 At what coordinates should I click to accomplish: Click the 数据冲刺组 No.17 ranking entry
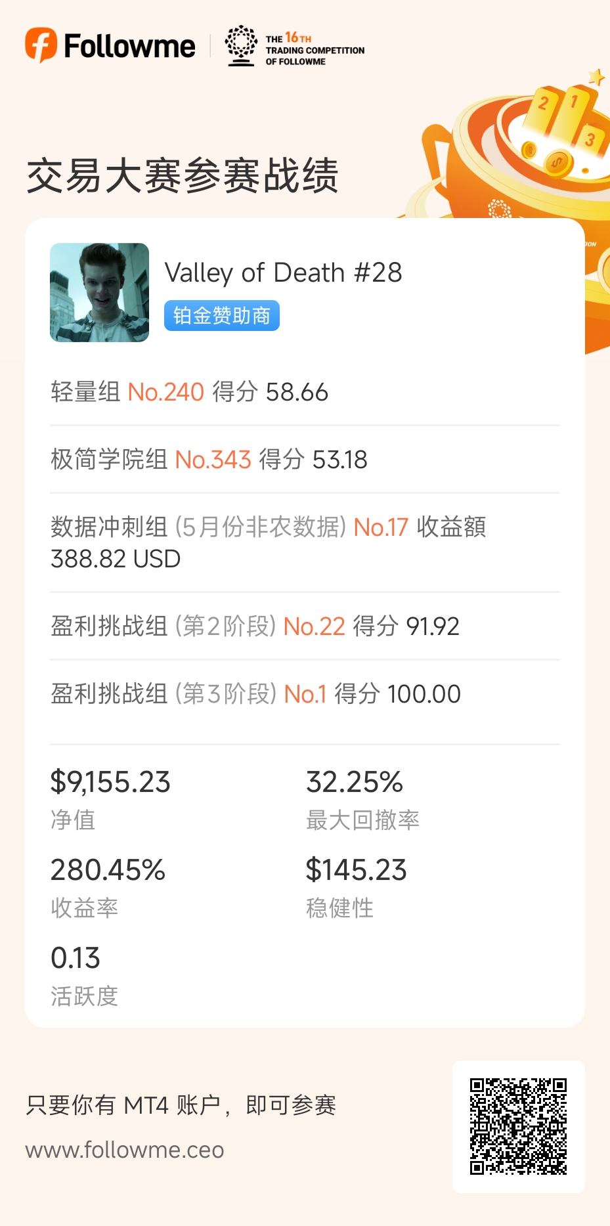268,542
